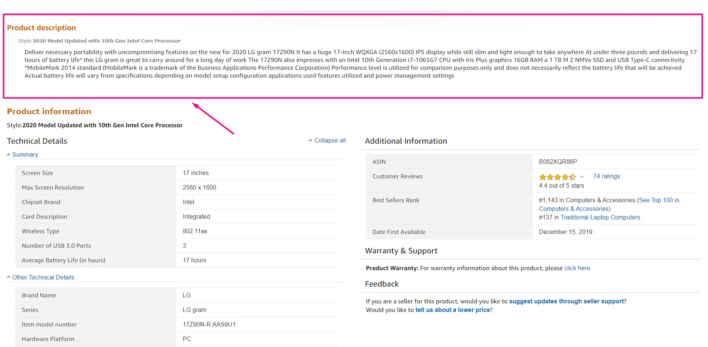
Task: Select the model number 17Z90N-R.AAS9U1
Action: (x=209, y=324)
